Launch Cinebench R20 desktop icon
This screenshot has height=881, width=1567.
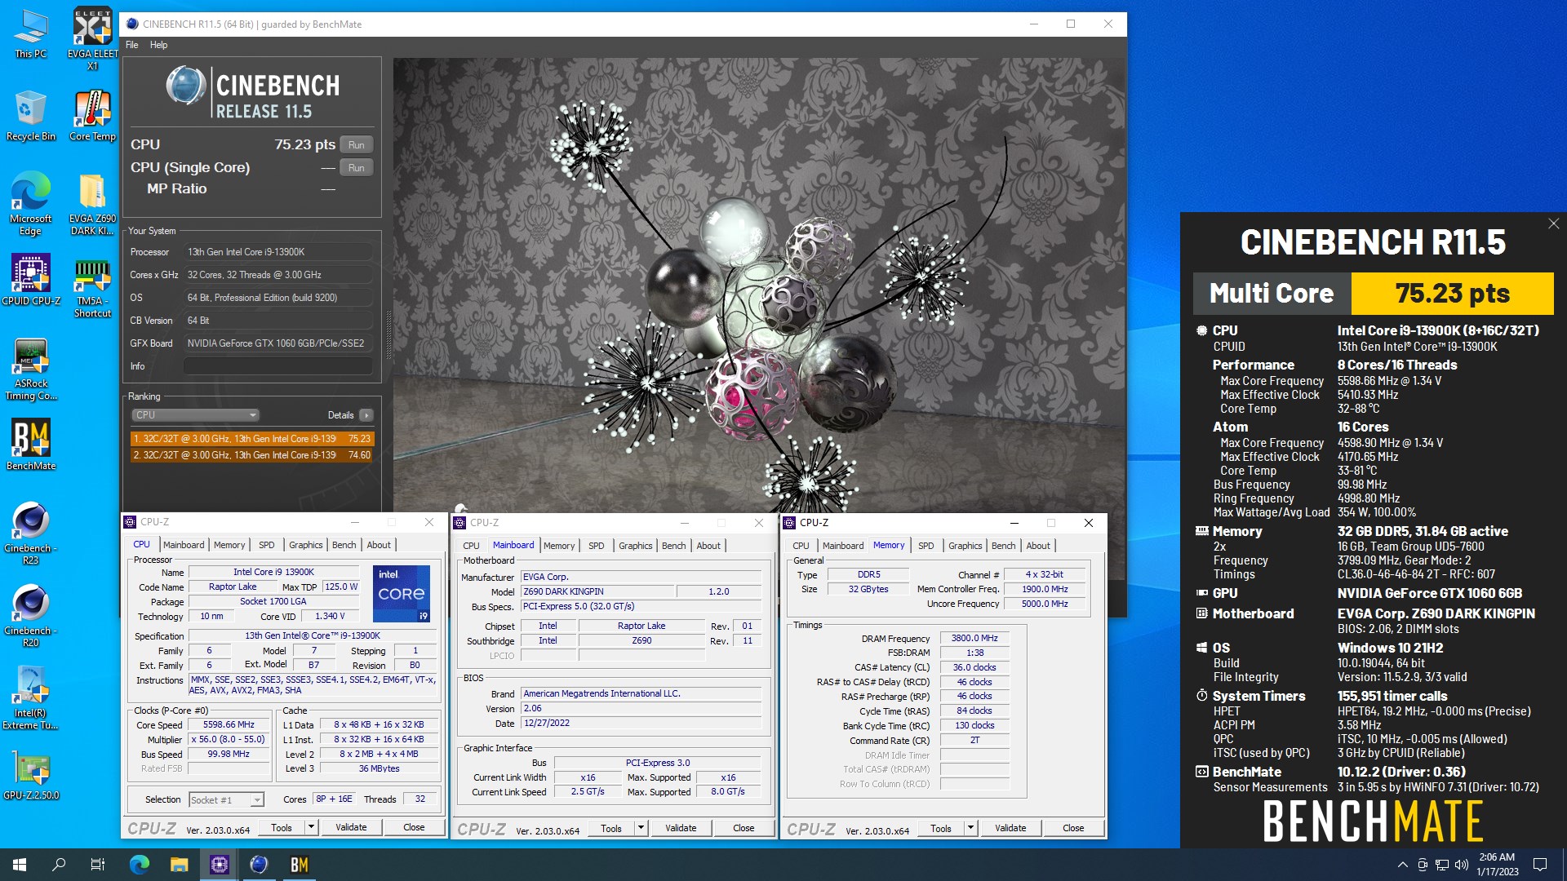tap(31, 616)
